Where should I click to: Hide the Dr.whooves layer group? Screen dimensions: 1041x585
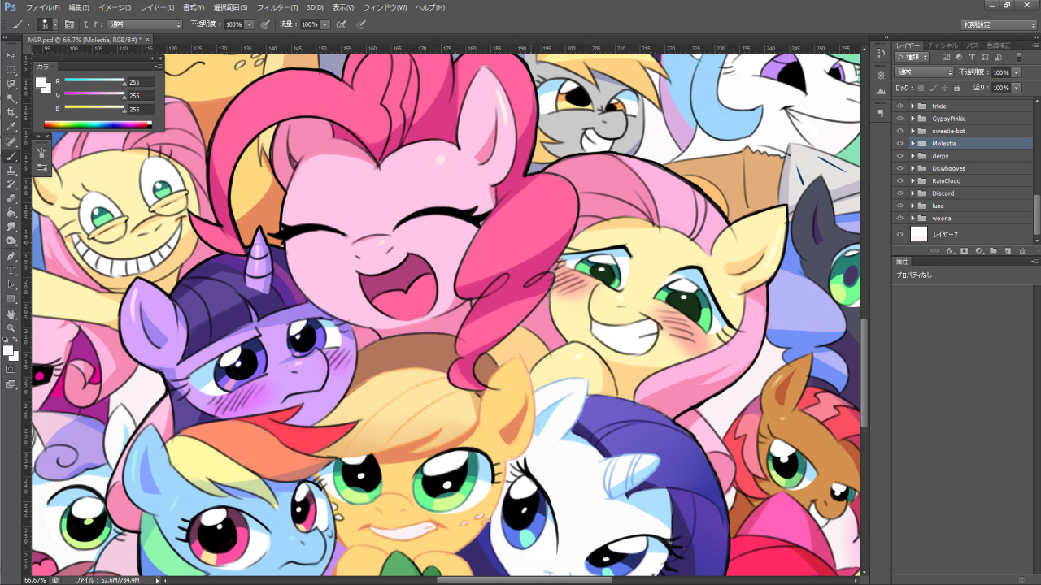[x=899, y=168]
